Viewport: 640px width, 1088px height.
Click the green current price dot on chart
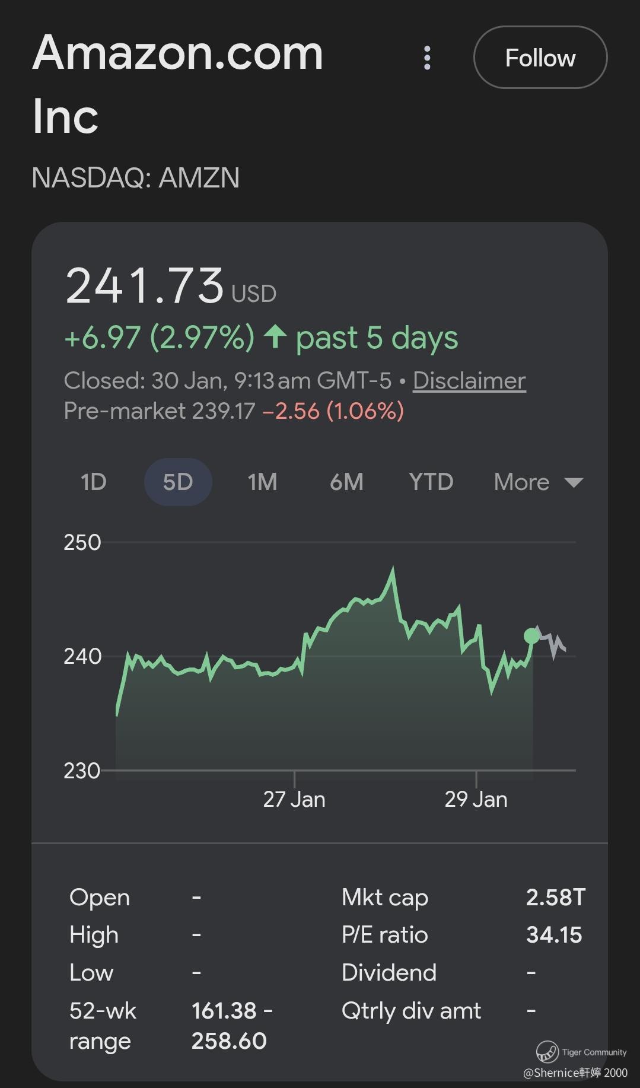click(x=531, y=637)
